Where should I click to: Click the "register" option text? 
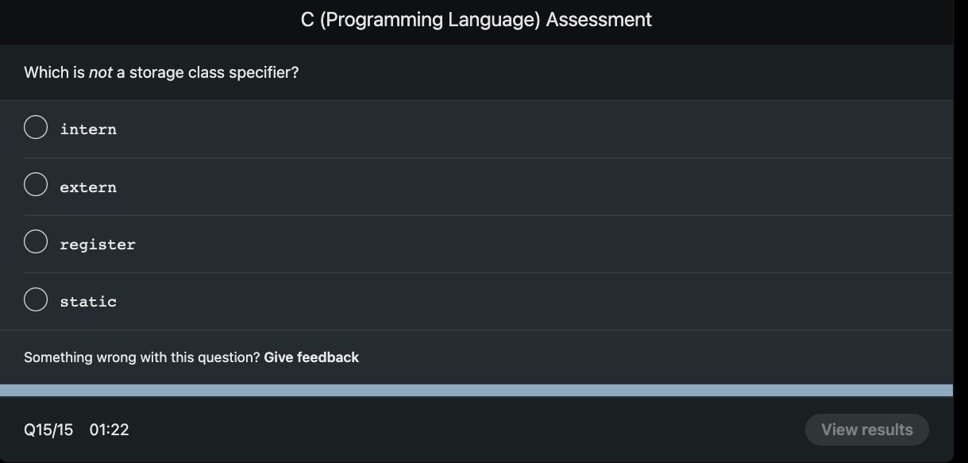(98, 244)
